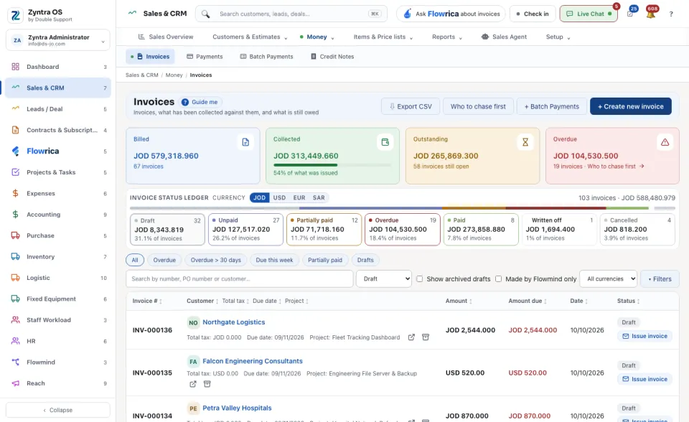The image size is (689, 422).
Task: Open the tasks checklist icon in header
Action: click(x=630, y=14)
